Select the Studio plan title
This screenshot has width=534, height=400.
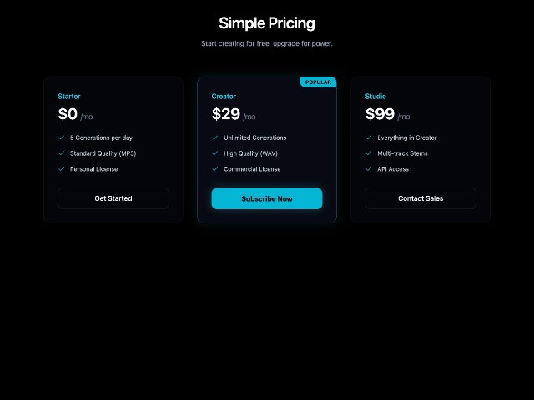coord(375,97)
